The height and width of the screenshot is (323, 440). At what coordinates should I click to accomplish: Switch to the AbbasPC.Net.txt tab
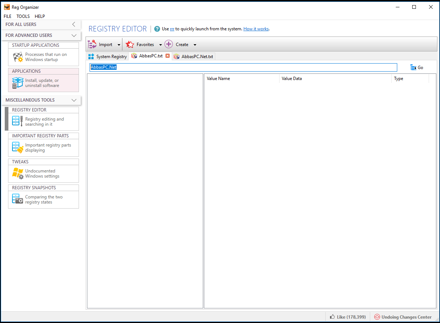[193, 56]
